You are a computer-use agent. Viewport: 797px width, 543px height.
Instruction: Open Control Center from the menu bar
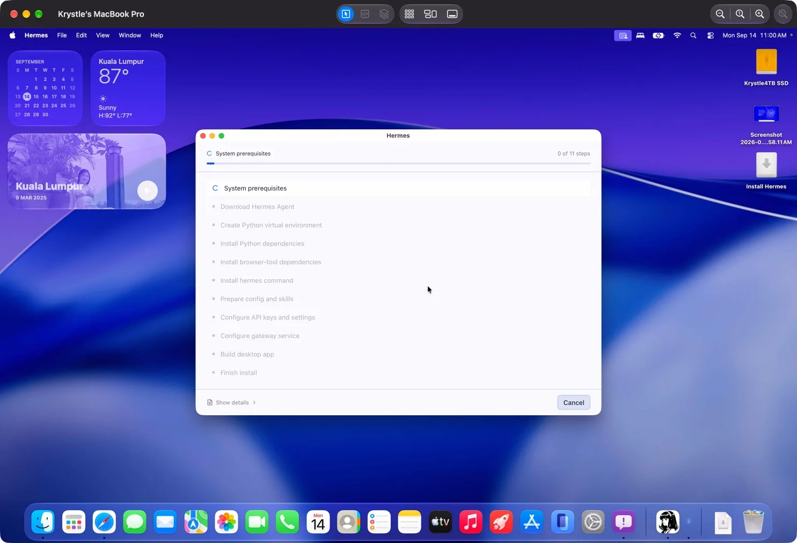pos(710,35)
